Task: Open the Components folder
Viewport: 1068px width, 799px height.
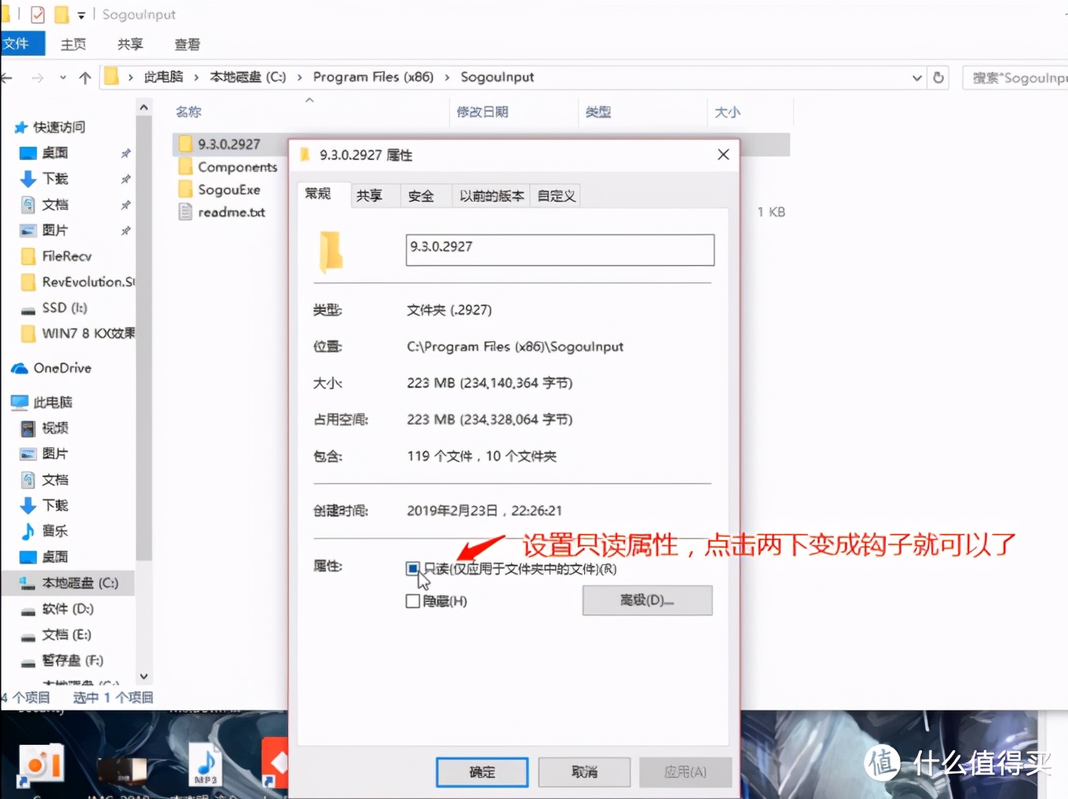Action: pos(237,166)
